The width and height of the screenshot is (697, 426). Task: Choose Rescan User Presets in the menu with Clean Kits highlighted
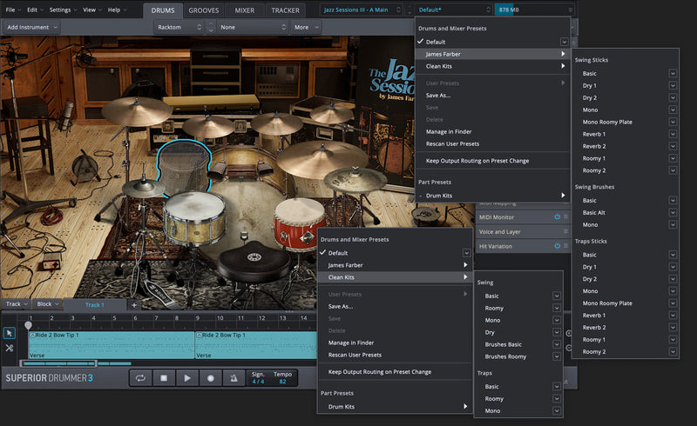tap(355, 355)
